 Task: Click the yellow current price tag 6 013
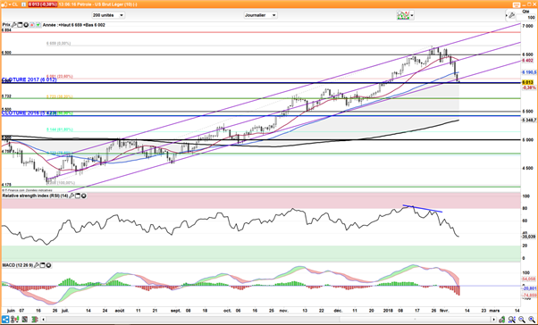coord(527,83)
